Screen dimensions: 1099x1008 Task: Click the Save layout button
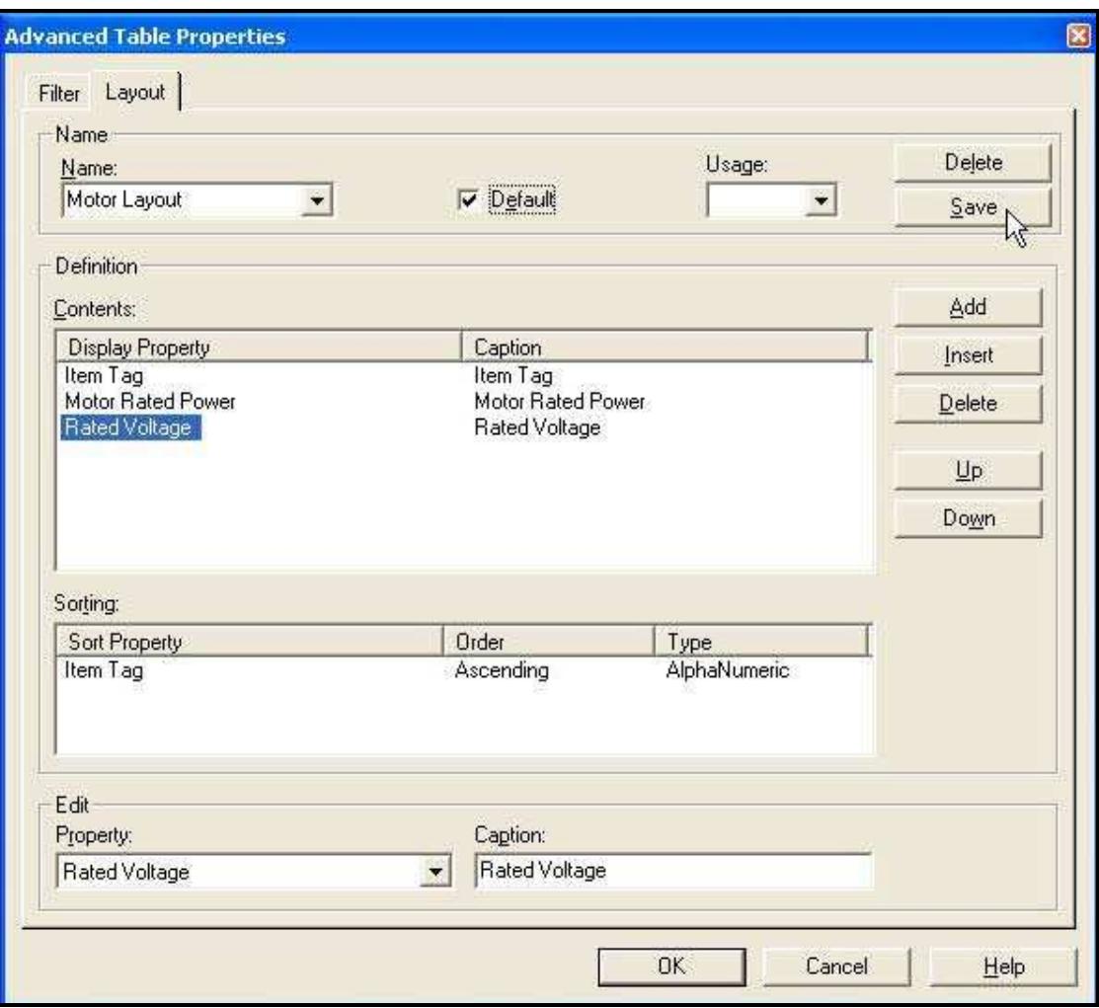coord(973,206)
